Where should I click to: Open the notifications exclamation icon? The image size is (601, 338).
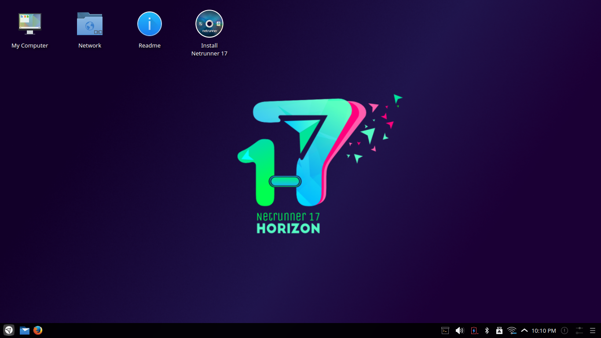pos(564,331)
